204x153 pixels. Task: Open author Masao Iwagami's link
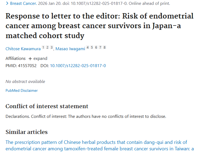[x=70, y=49]
